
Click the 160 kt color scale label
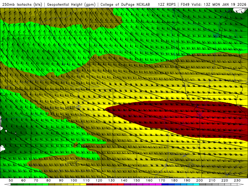pyautogui.click(x=149, y=180)
